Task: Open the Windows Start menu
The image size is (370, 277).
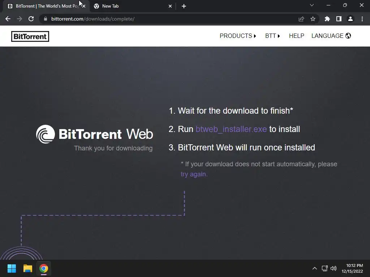Action: 12,268
